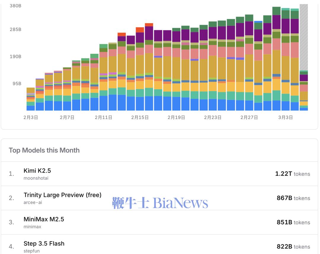Visit the arcee-ai author link
Image resolution: width=320 pixels, height=254 pixels.
coord(33,203)
